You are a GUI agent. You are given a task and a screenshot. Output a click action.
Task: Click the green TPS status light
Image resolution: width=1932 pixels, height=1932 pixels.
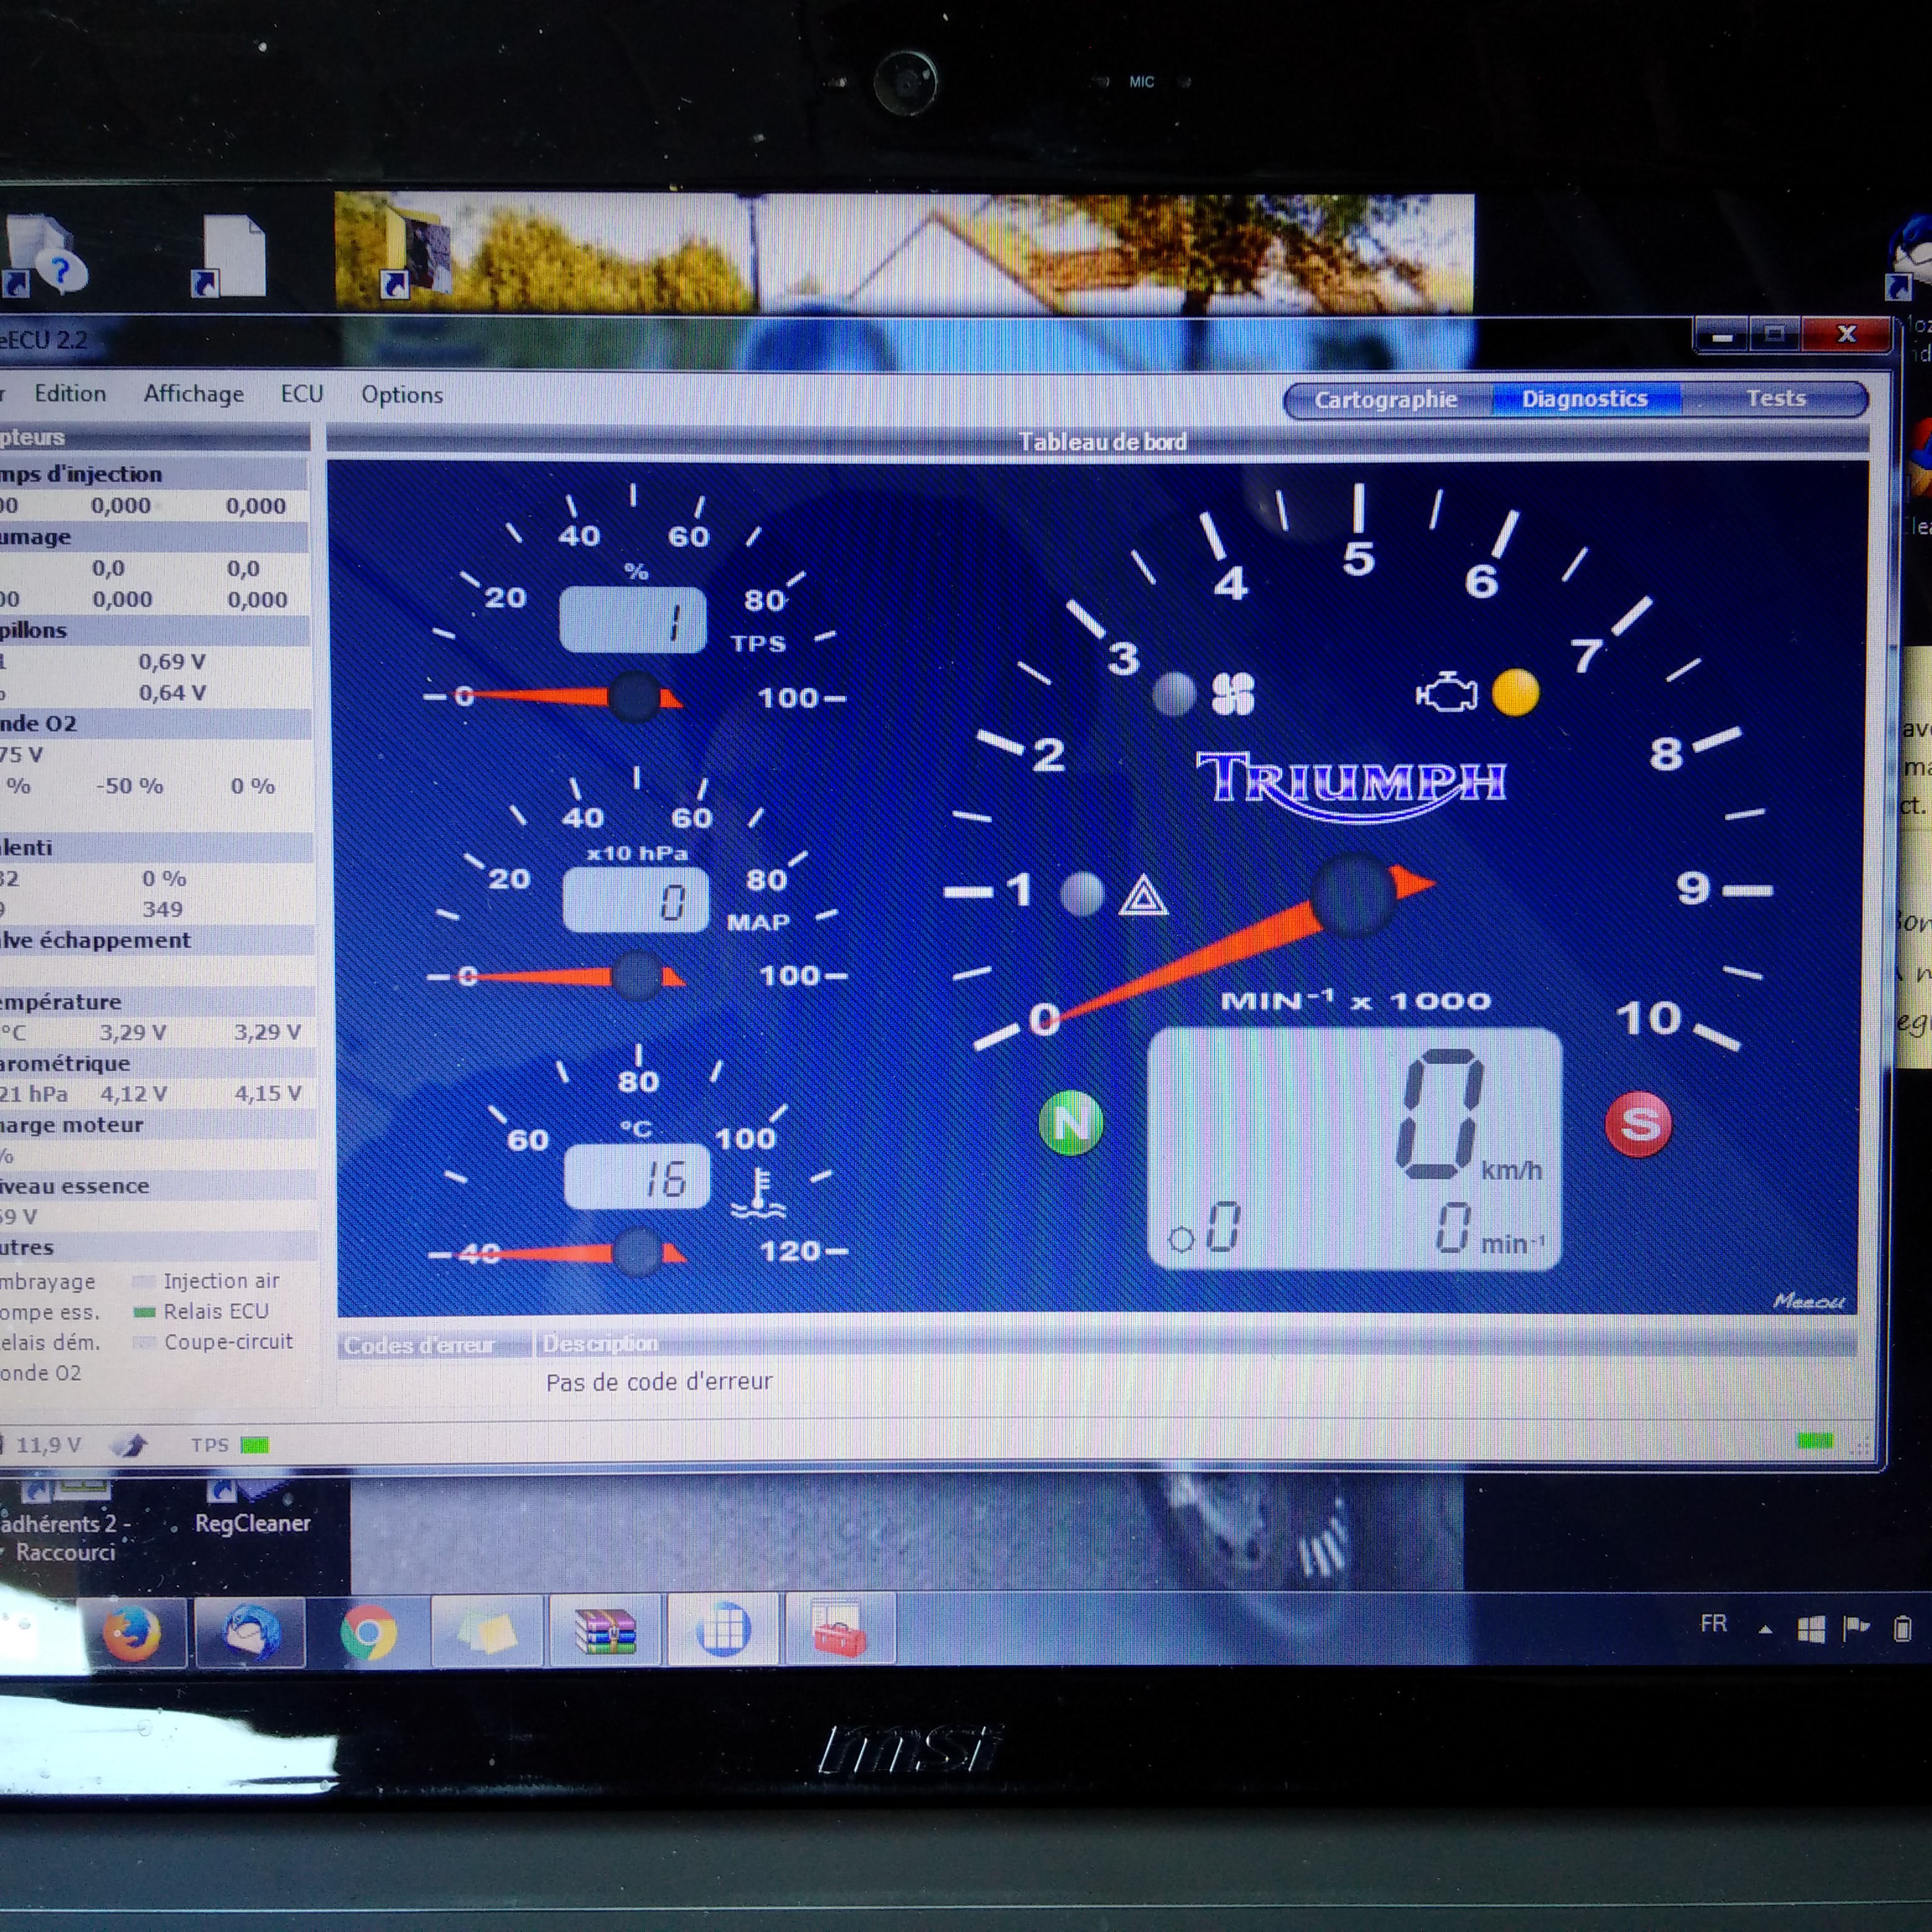click(255, 1445)
